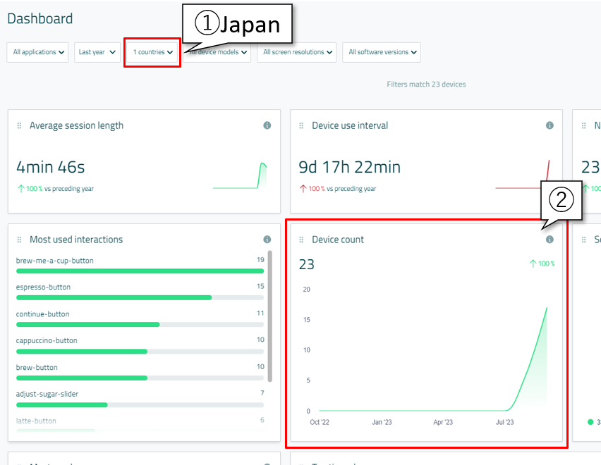Grab drag handle of Most used interactions card
This screenshot has height=465, width=601.
point(20,240)
